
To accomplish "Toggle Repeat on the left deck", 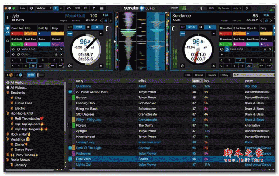I will tap(64, 21).
